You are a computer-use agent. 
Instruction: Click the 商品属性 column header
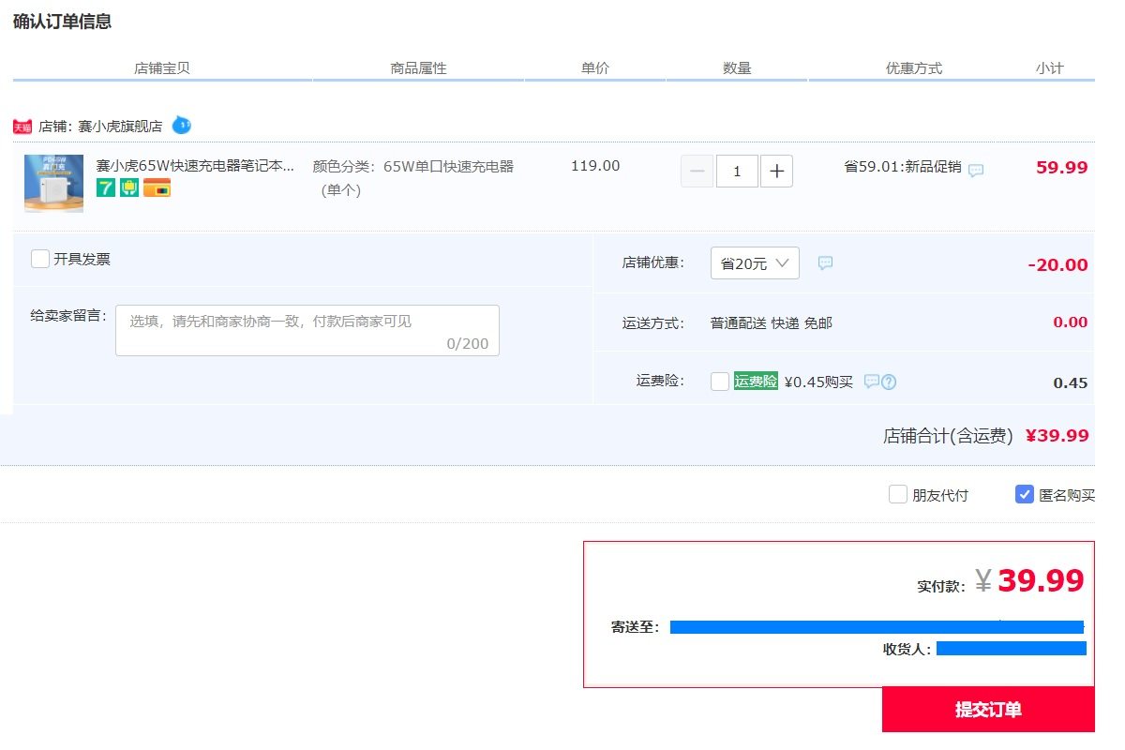tap(418, 68)
